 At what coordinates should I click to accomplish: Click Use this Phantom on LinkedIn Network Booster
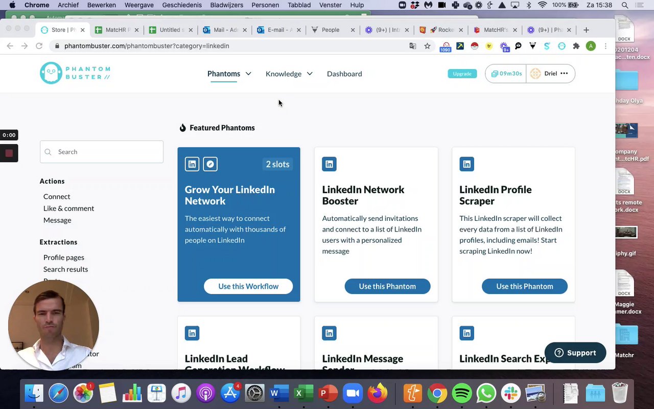(x=387, y=286)
